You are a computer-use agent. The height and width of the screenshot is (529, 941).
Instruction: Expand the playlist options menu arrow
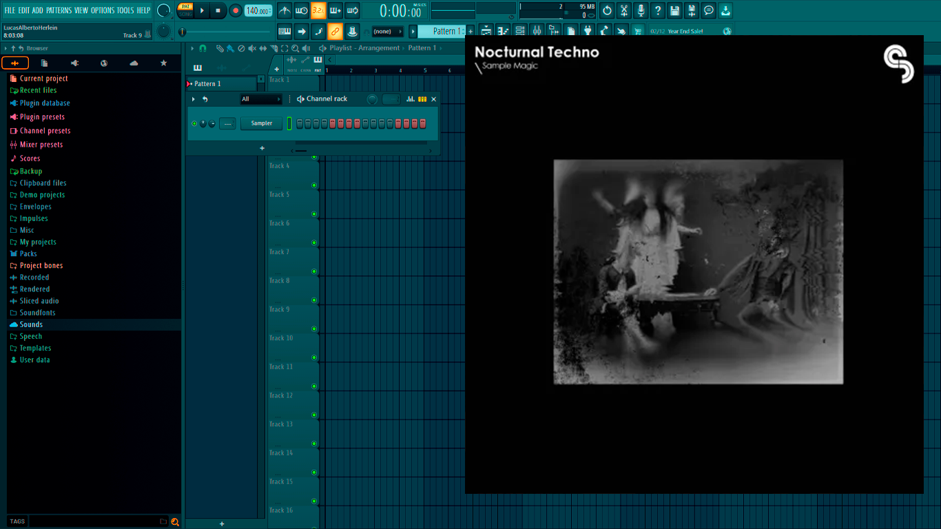click(192, 48)
